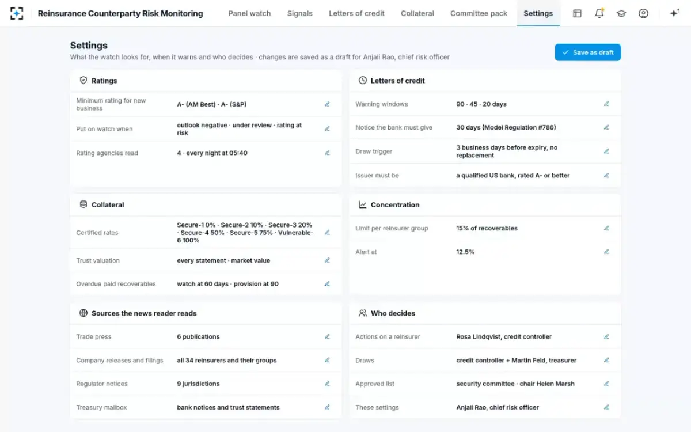Click the app logo icon
The image size is (691, 432).
tap(17, 13)
